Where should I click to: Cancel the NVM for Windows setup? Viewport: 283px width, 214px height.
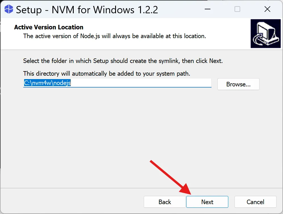click(x=255, y=202)
